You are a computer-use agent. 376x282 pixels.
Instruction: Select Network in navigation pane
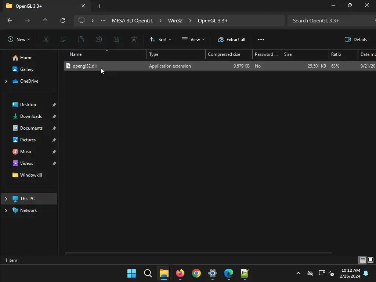(28, 210)
